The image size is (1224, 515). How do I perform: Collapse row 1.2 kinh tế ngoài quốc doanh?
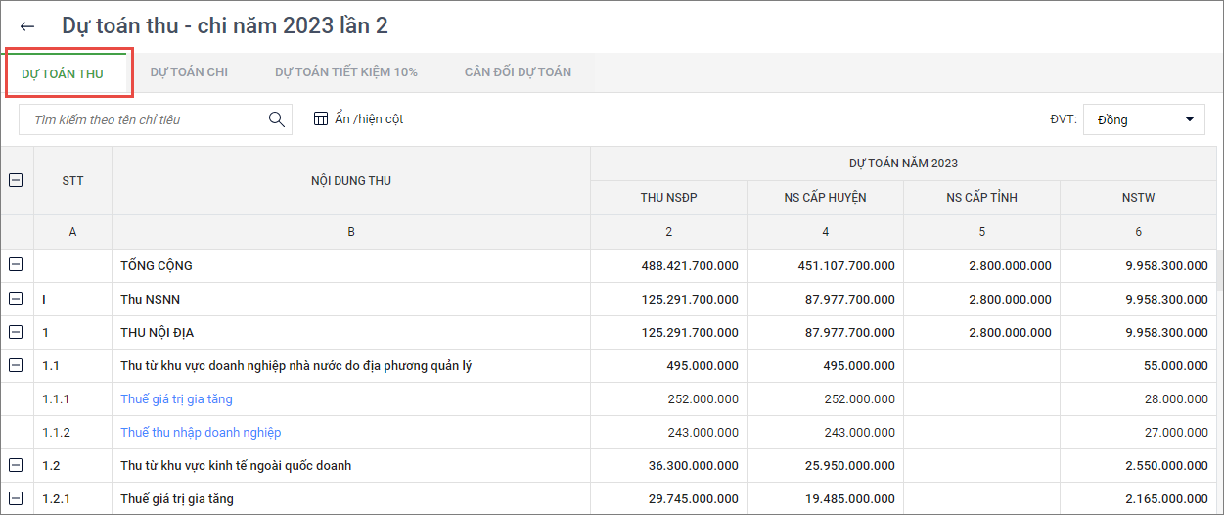[x=16, y=465]
